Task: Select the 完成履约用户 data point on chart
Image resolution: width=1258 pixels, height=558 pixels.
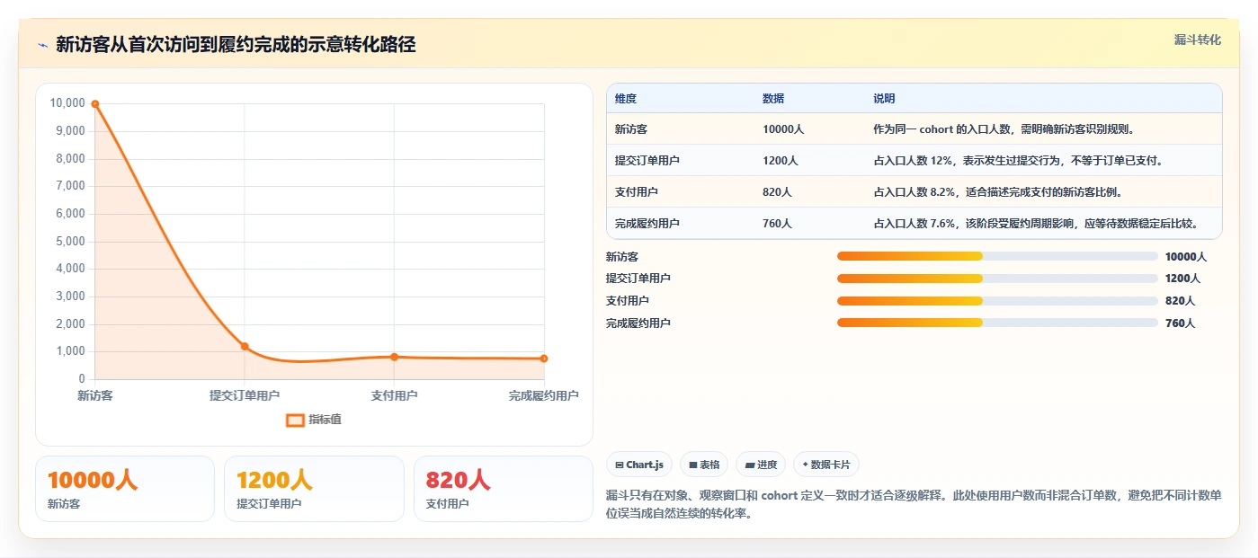Action: (544, 359)
